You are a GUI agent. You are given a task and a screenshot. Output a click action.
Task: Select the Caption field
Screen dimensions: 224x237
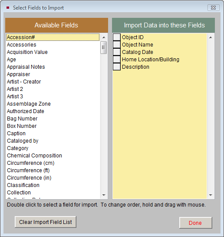(x=53, y=134)
